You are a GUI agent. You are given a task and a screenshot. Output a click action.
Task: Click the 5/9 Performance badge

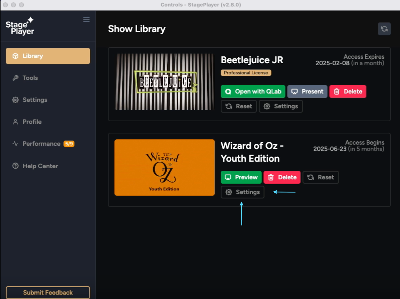[x=69, y=144]
